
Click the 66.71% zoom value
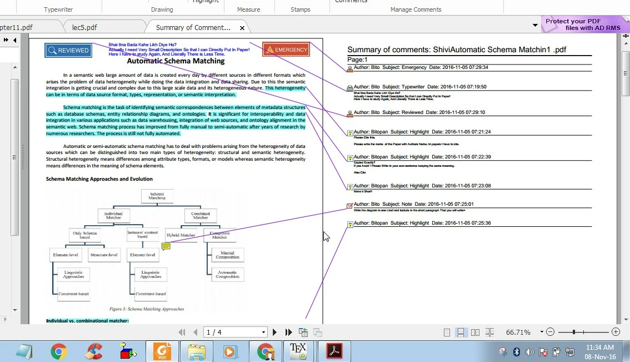tap(518, 332)
